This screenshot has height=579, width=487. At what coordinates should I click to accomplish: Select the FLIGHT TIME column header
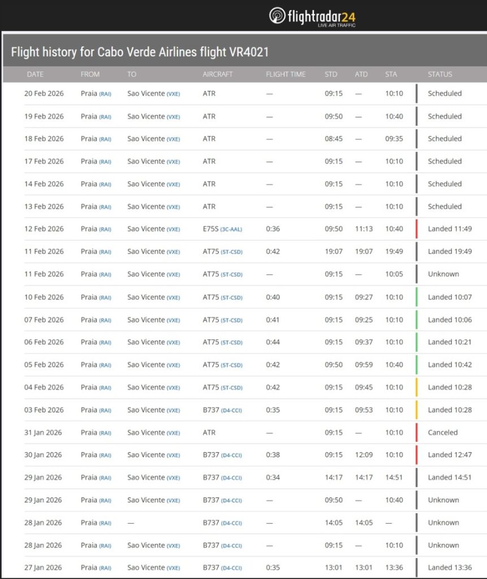[285, 75]
